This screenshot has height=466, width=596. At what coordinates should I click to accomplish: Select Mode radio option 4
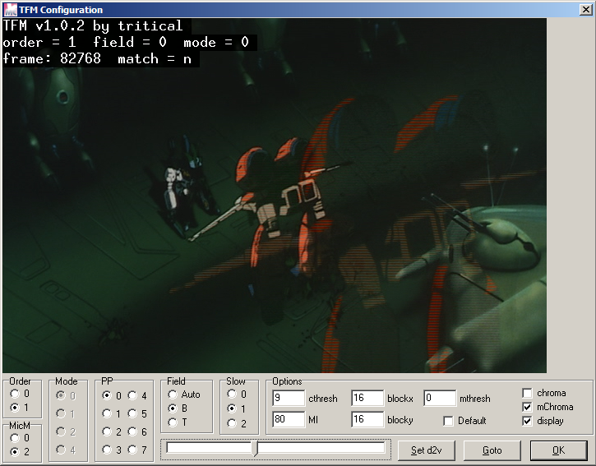(x=61, y=450)
